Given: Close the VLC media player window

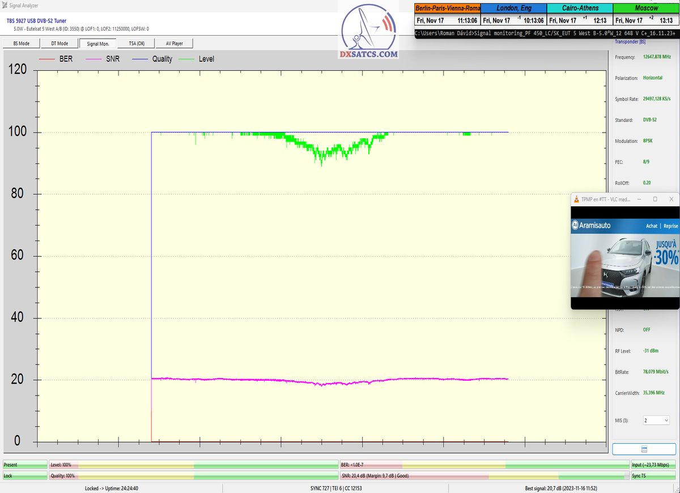Looking at the screenshot, I should (671, 199).
